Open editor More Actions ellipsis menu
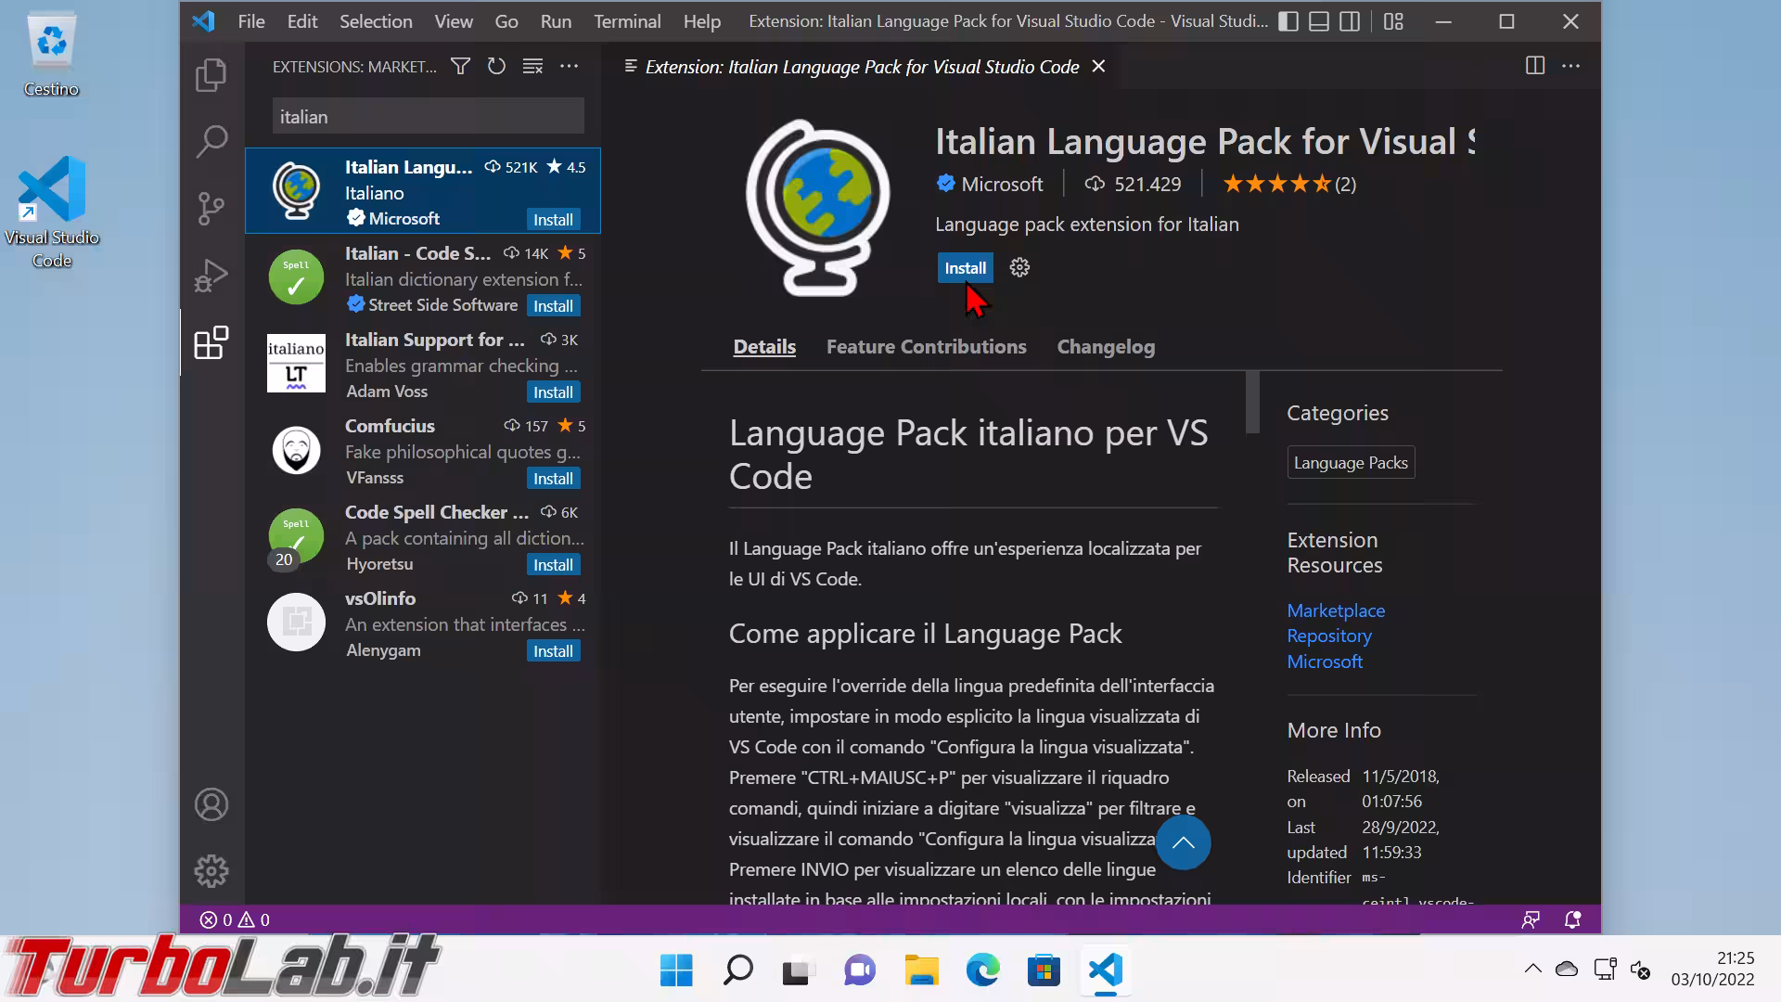The image size is (1781, 1002). 1570,66
